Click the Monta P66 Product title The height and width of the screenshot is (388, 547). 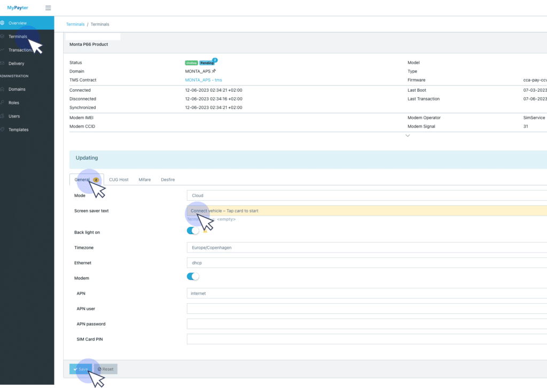coord(89,44)
